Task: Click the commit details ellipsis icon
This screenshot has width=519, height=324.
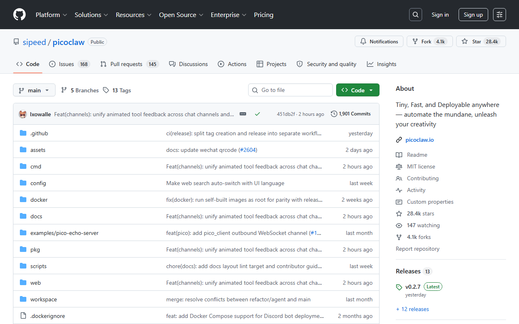Action: coord(243,114)
